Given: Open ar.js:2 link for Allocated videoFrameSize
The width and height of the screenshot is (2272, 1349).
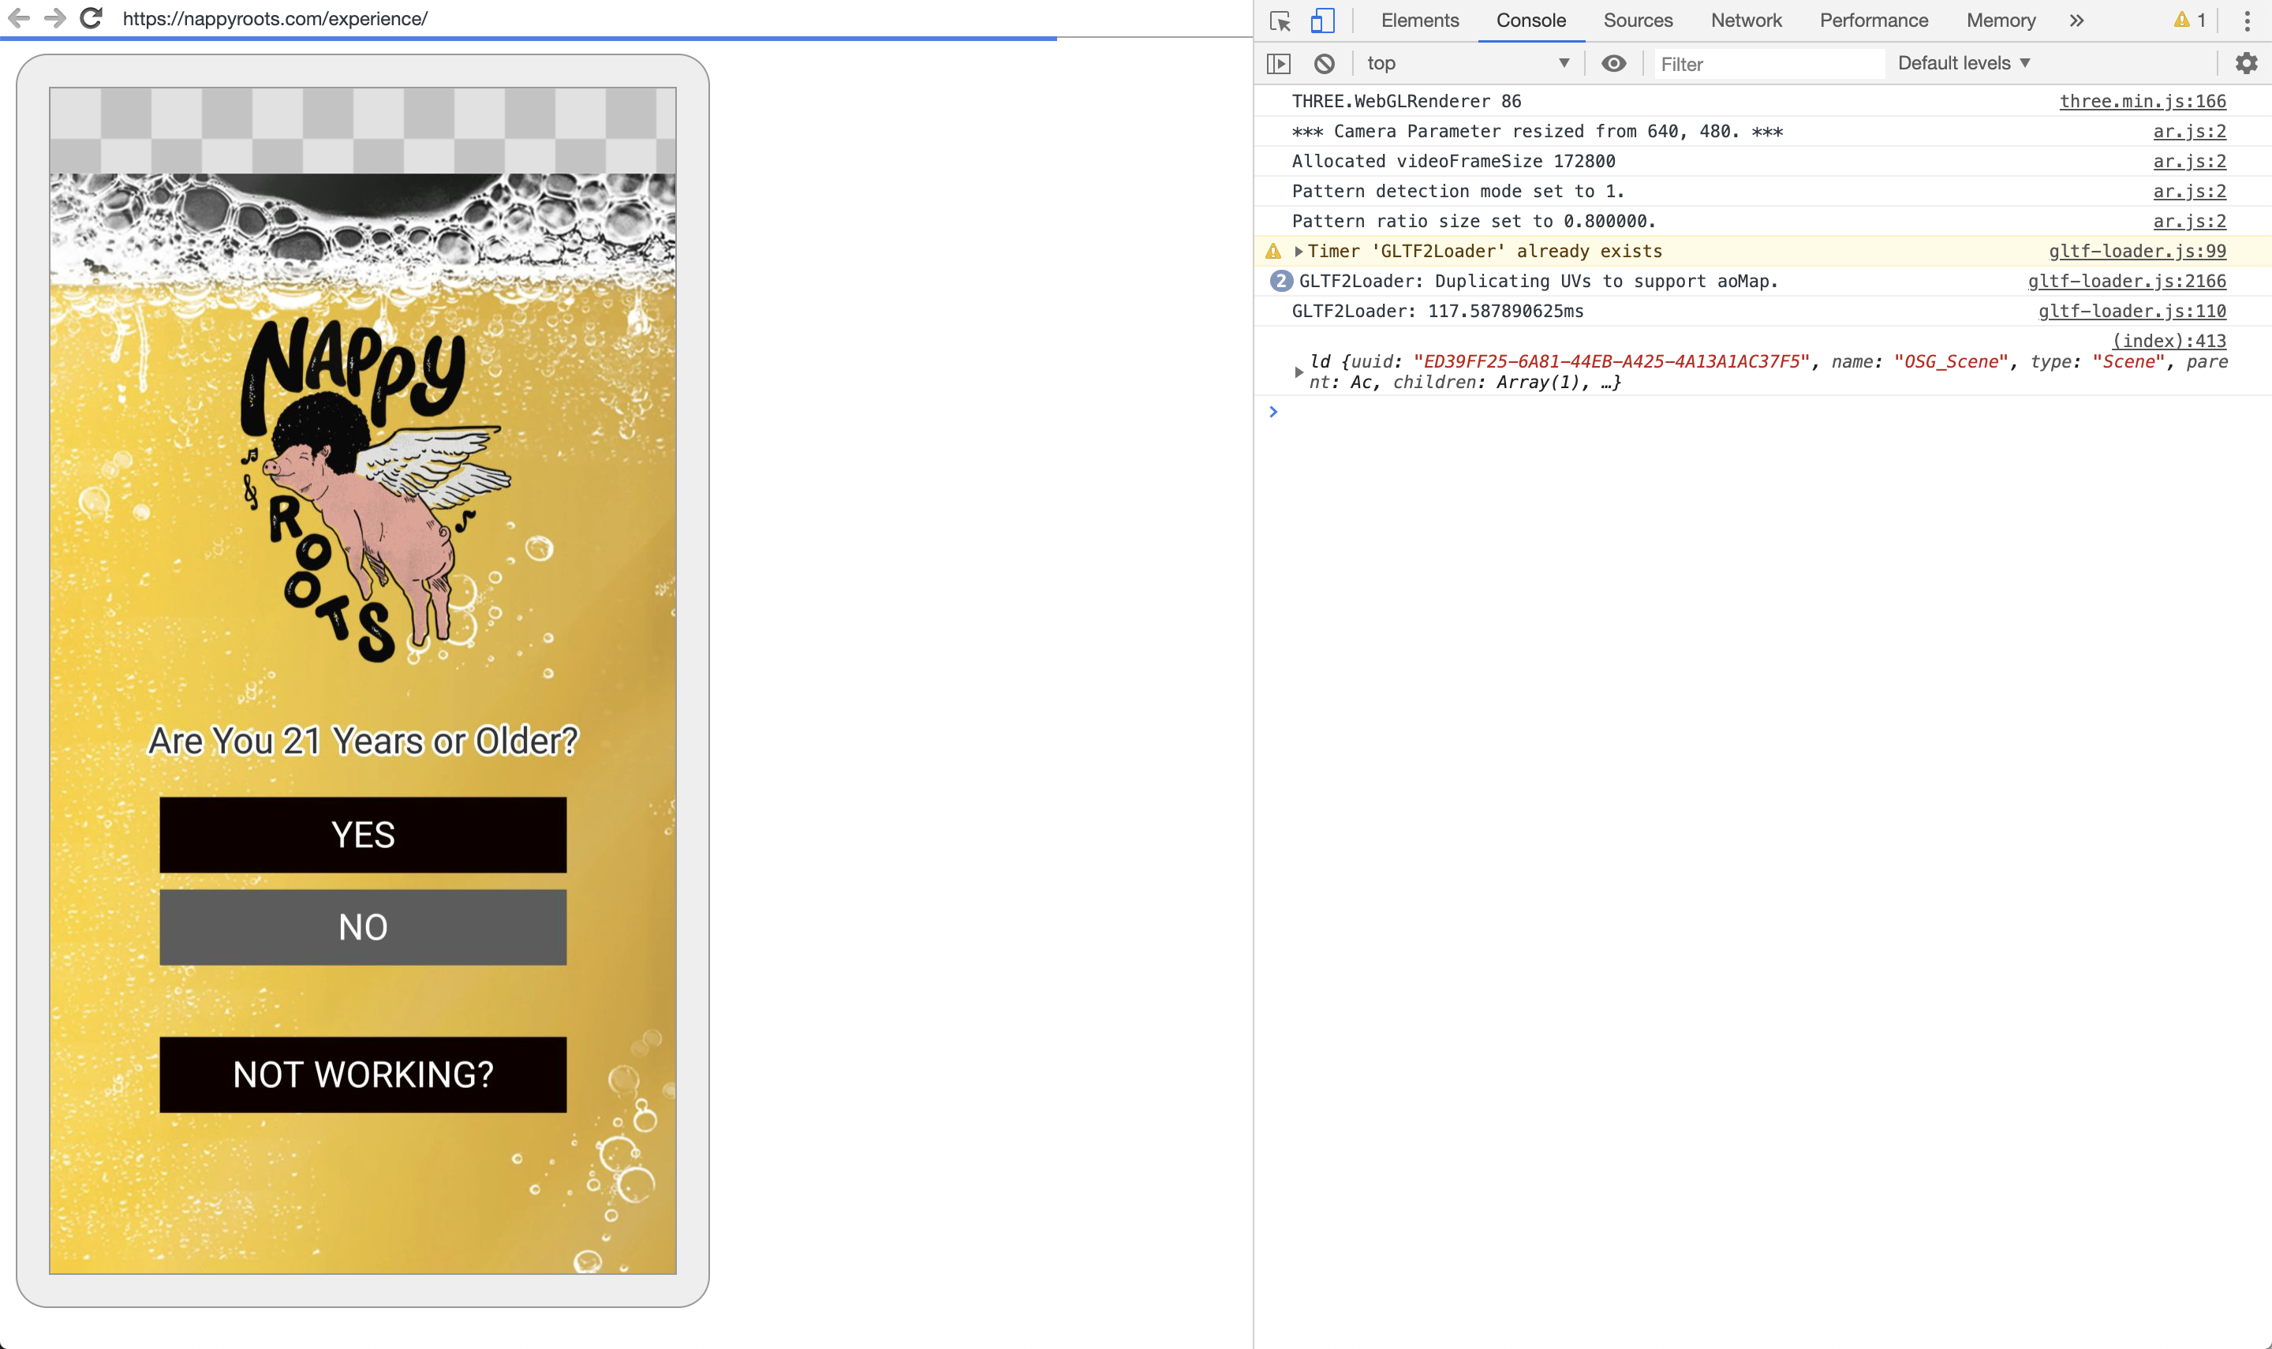Looking at the screenshot, I should [x=2189, y=161].
